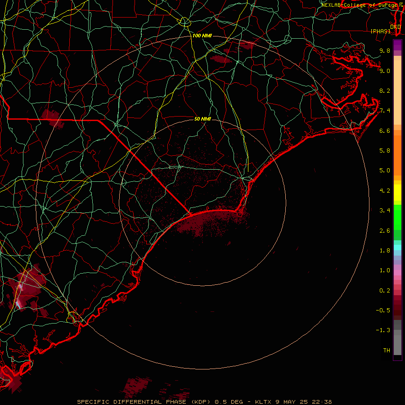Select the -1.3 scale value
This screenshot has height=405, width=405.
[x=383, y=330]
